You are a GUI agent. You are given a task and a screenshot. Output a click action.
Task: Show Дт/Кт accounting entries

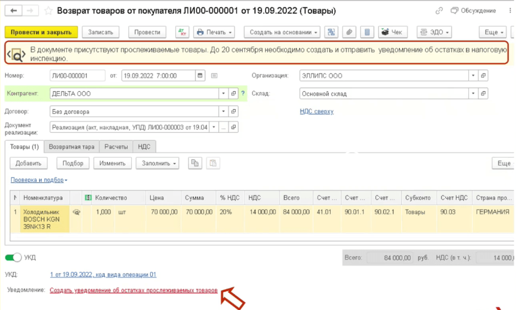tap(182, 33)
